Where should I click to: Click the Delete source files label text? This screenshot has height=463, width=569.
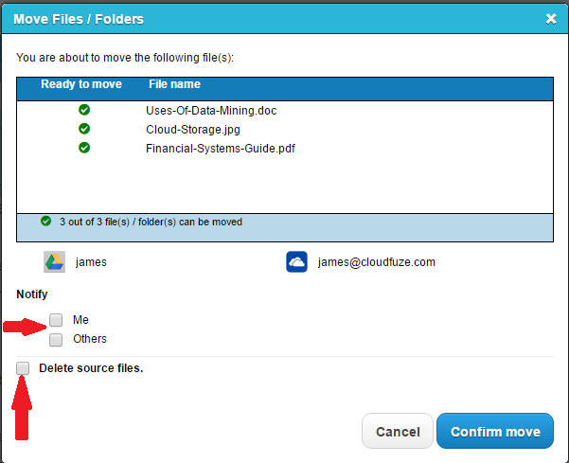91,368
